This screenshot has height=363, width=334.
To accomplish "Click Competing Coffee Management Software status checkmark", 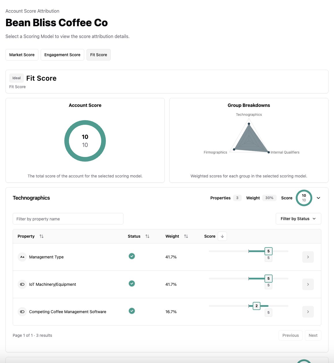I will [x=132, y=311].
